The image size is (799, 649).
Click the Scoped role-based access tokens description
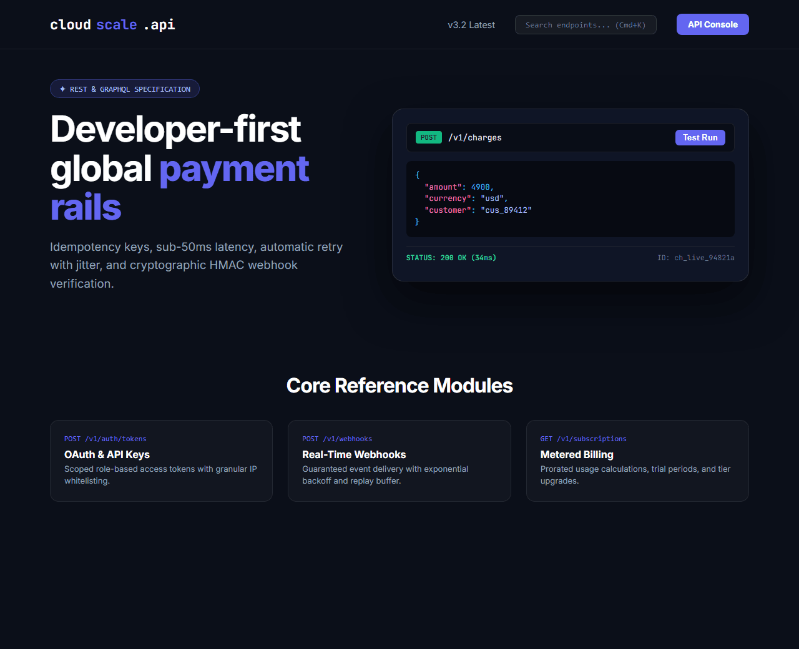tap(160, 475)
